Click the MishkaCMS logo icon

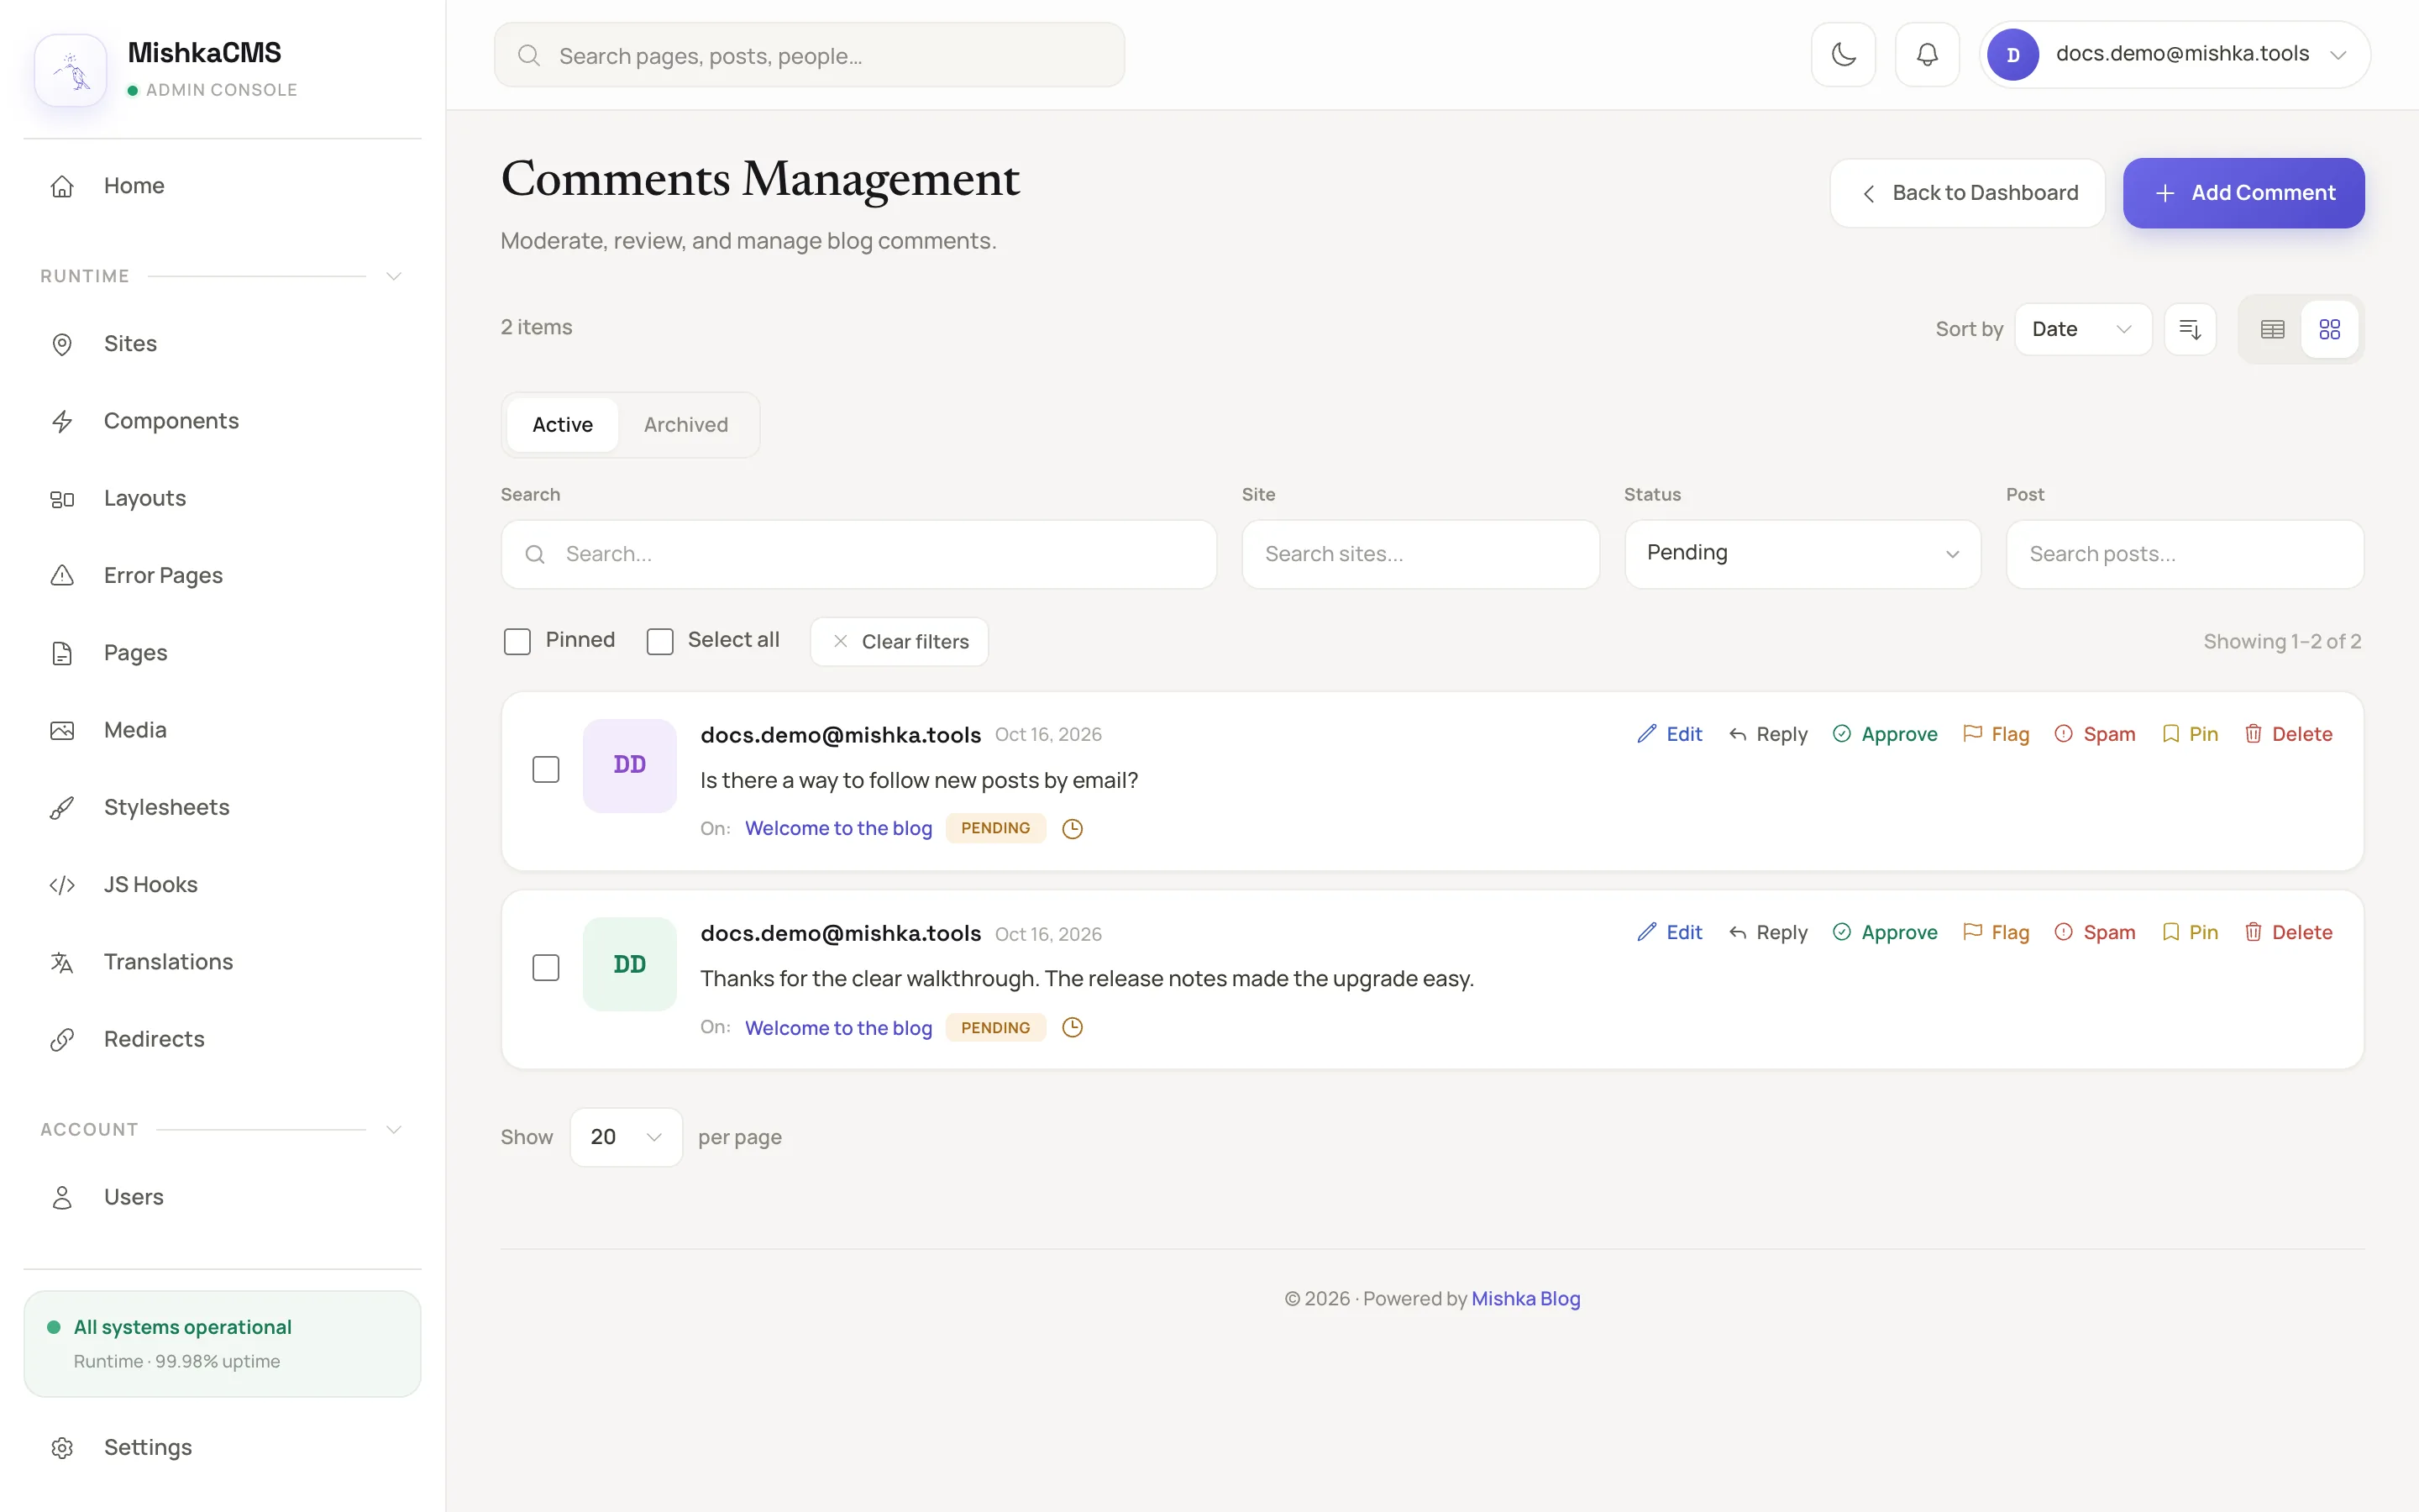71,70
